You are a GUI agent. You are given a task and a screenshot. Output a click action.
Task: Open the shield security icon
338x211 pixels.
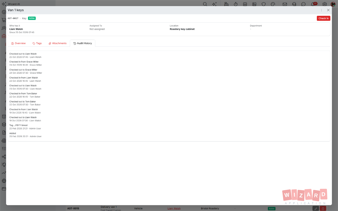(x=264, y=4)
